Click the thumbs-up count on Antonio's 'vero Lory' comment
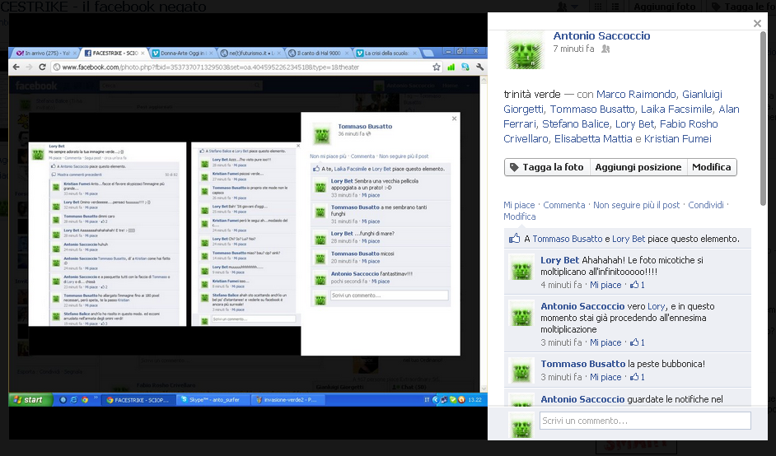Viewport: 776px width, 456px height. click(x=637, y=342)
